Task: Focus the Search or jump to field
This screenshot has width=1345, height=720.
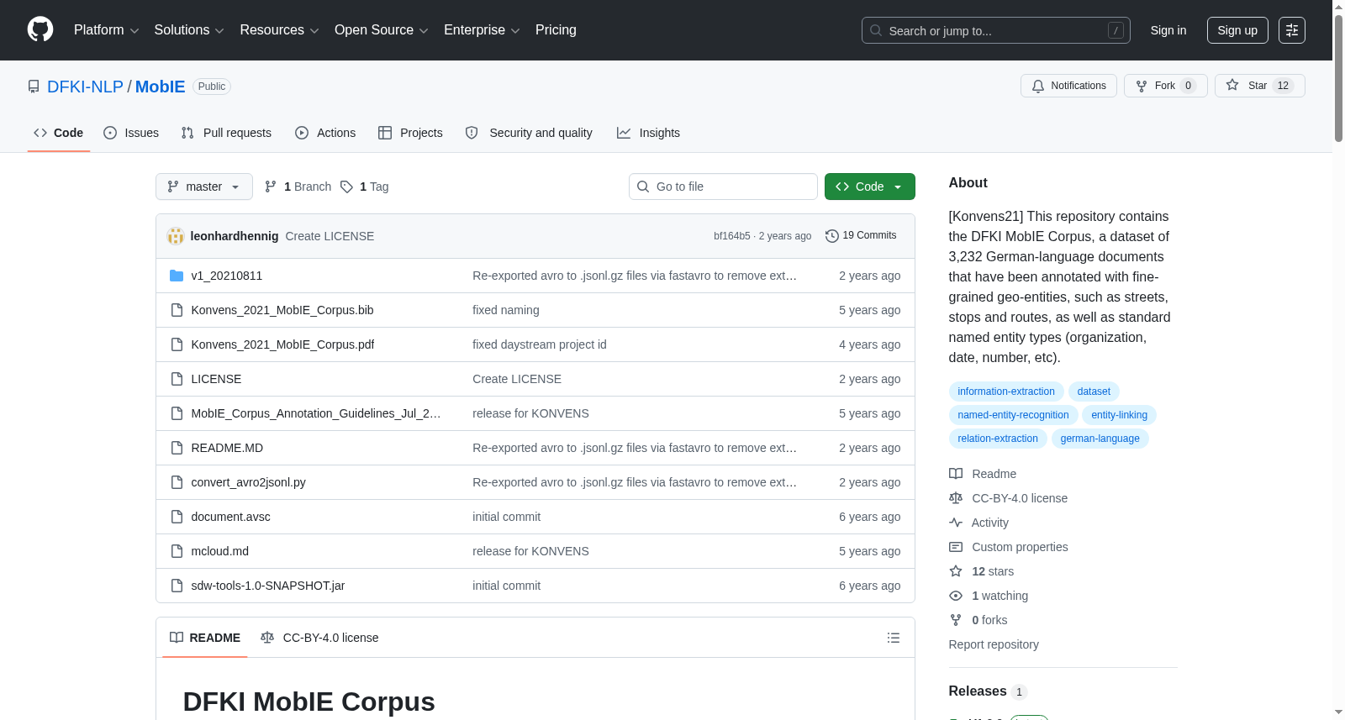Action: [x=996, y=30]
